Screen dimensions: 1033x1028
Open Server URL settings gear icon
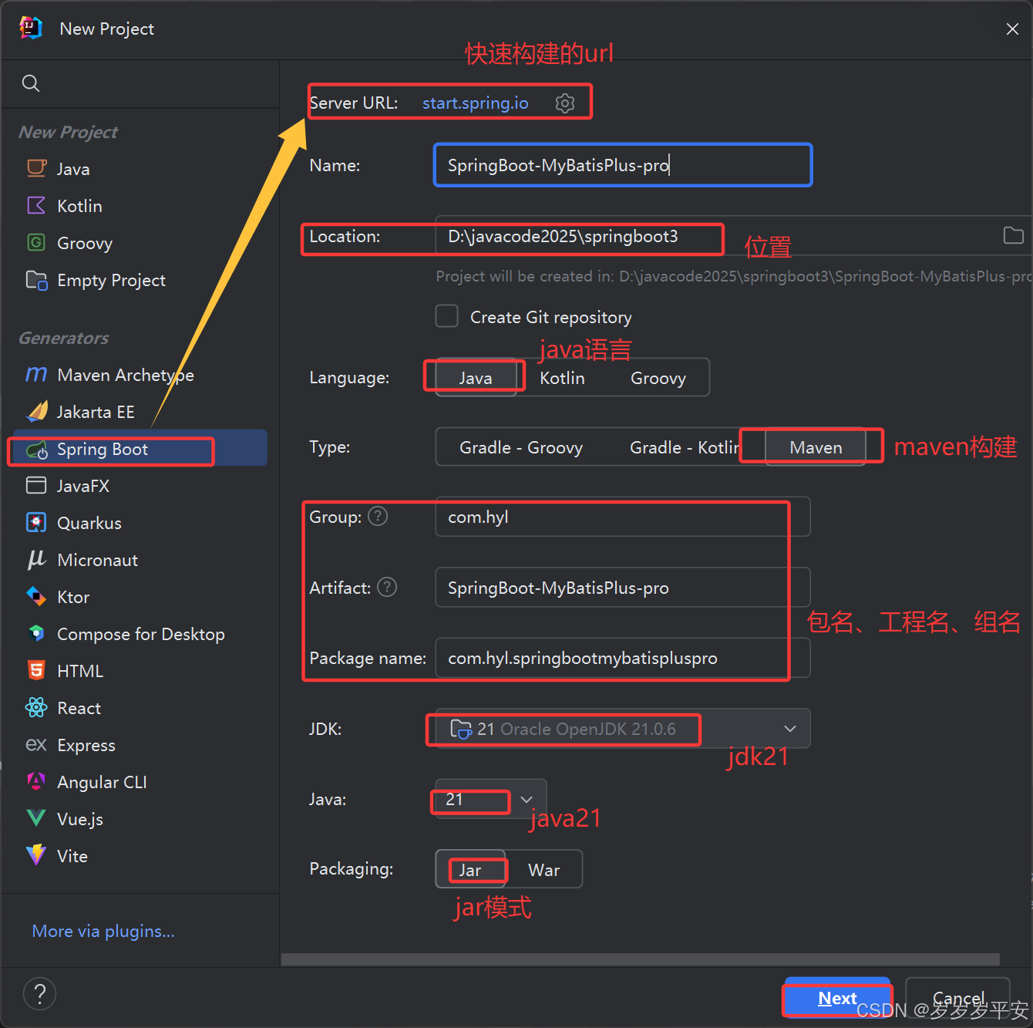point(565,103)
